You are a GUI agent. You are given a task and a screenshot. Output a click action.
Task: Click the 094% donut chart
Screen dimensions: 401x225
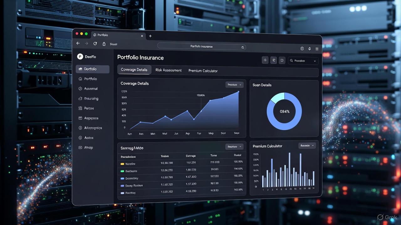coord(284,111)
